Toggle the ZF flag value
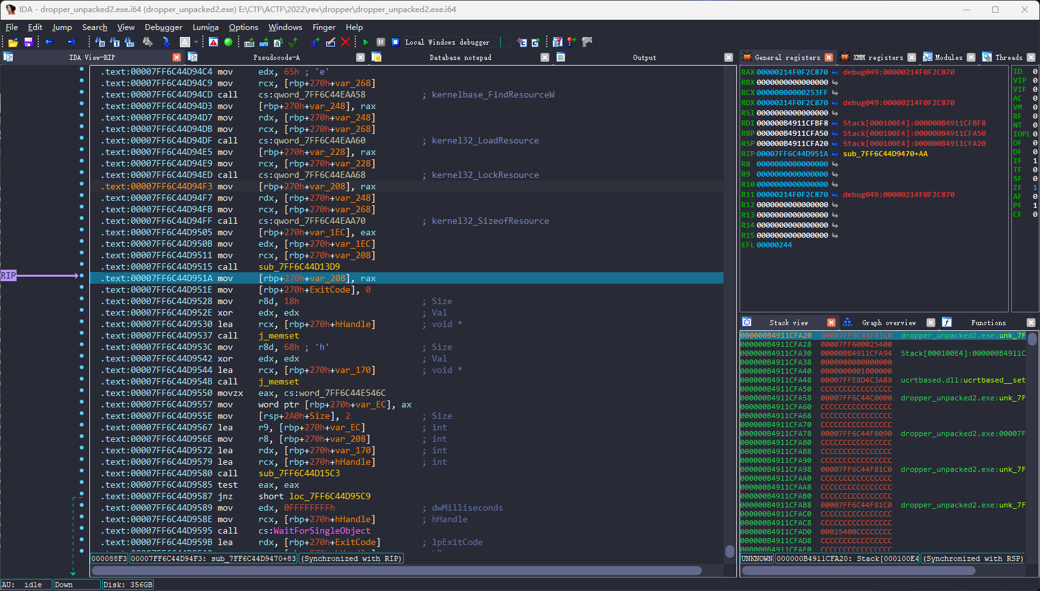Image resolution: width=1040 pixels, height=591 pixels. pyautogui.click(x=1034, y=187)
